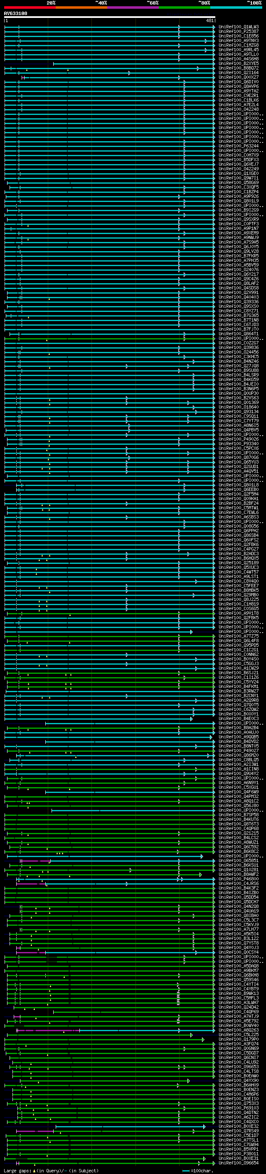Open the UniRef100_P25387 alignment entry

[x=238, y=32]
